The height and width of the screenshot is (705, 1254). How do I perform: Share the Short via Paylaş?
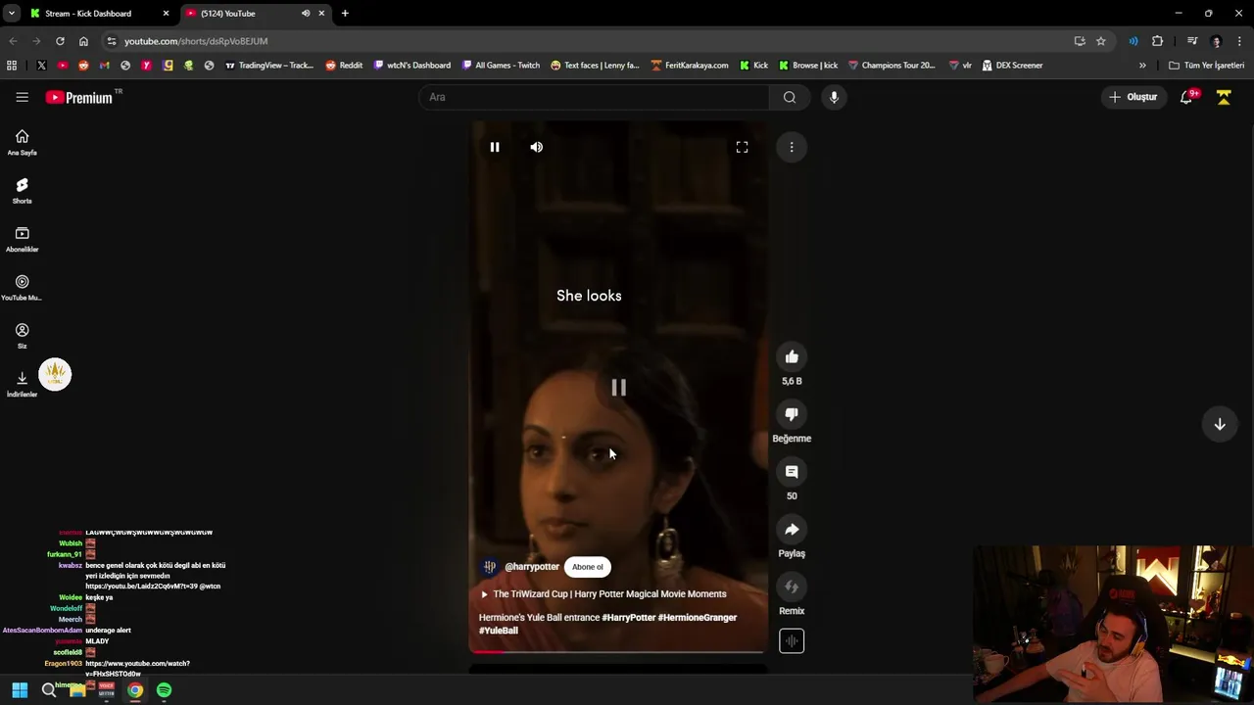pos(792,530)
